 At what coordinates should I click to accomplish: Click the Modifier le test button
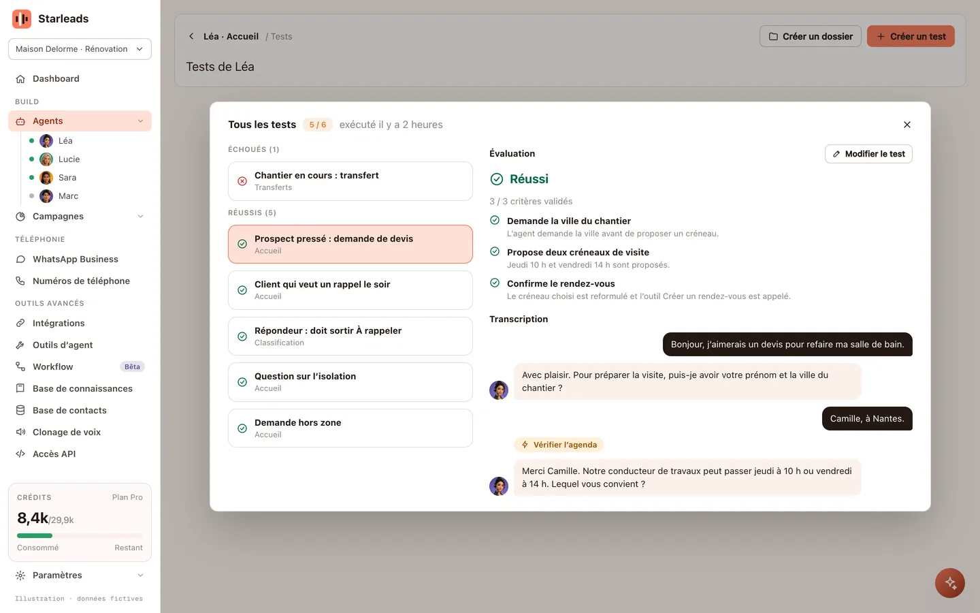(868, 154)
